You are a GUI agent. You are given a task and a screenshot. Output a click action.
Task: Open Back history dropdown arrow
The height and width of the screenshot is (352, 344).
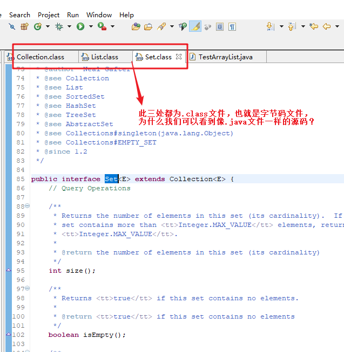pos(337,26)
